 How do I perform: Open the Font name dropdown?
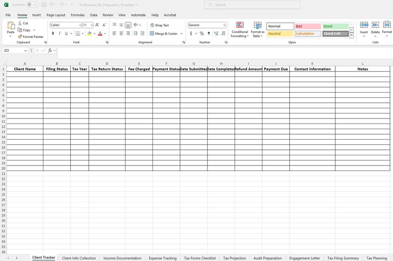(x=81, y=25)
